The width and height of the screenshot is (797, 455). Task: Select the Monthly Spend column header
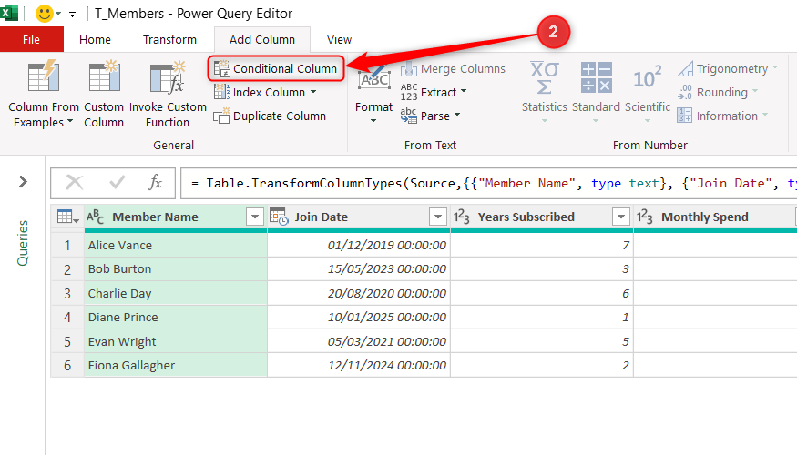[x=715, y=217]
